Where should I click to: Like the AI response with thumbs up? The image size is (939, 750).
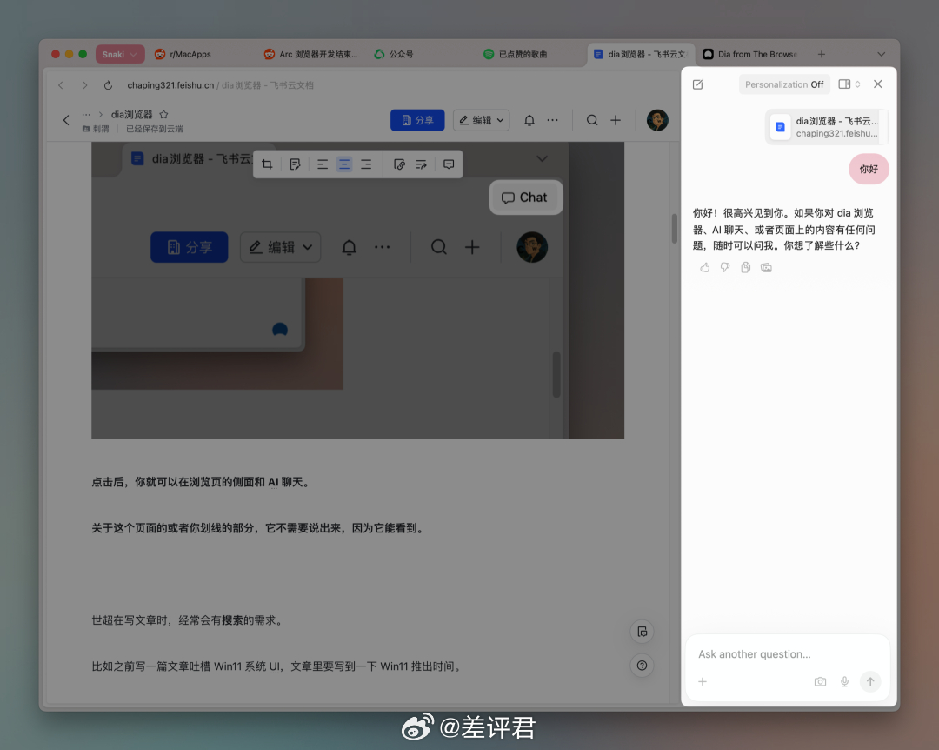pyautogui.click(x=705, y=267)
